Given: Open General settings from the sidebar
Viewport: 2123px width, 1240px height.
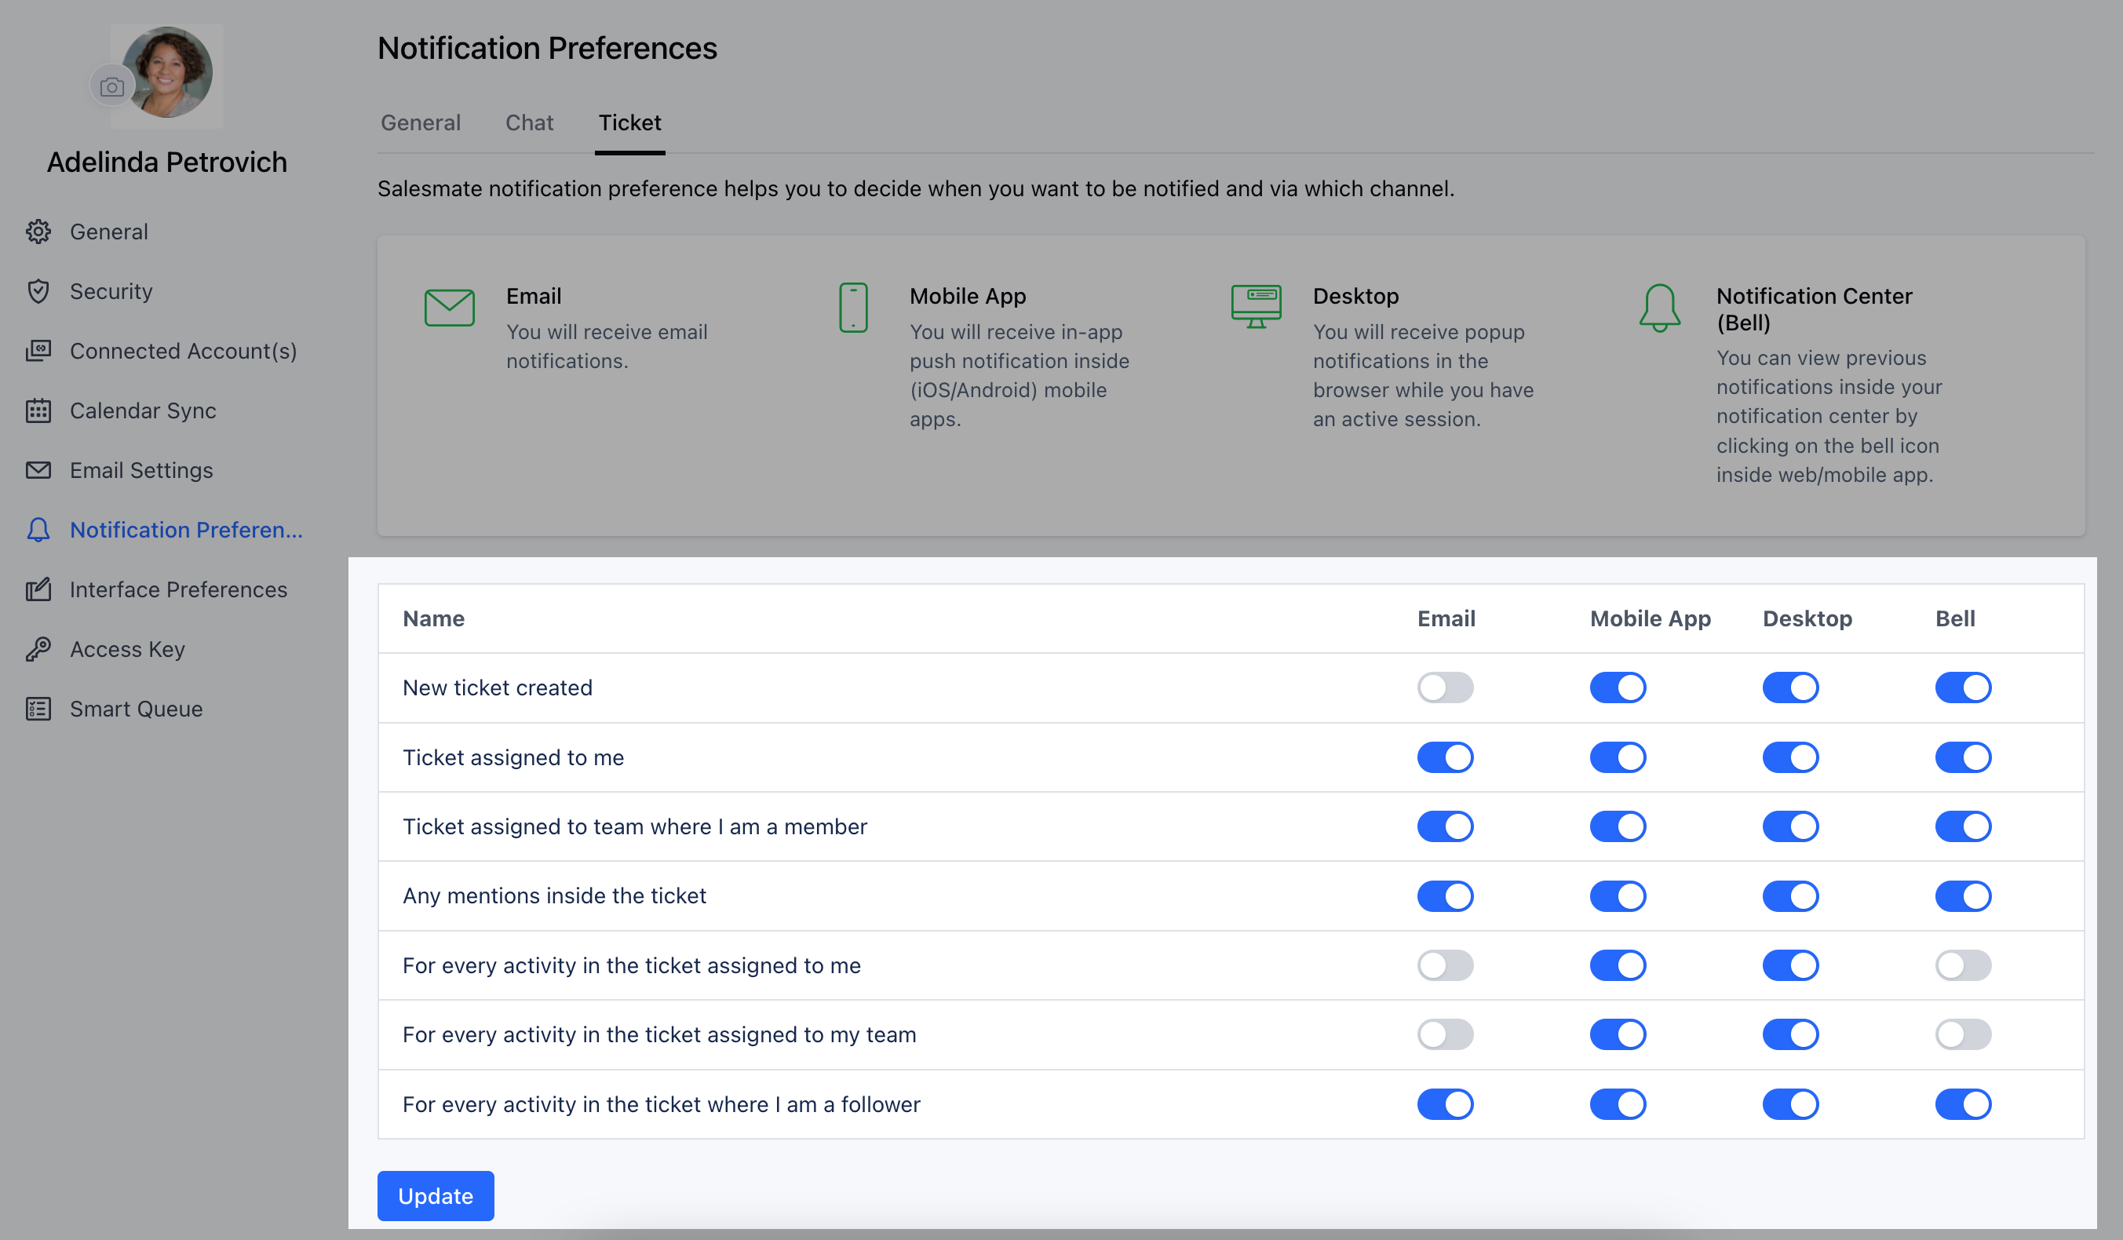Looking at the screenshot, I should [x=108, y=232].
